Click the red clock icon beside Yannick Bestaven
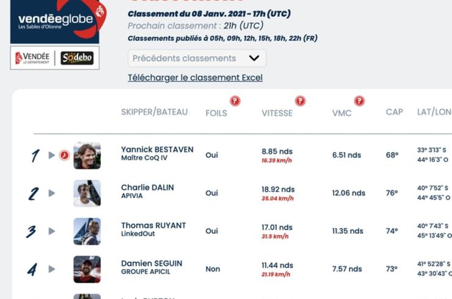 64,155
